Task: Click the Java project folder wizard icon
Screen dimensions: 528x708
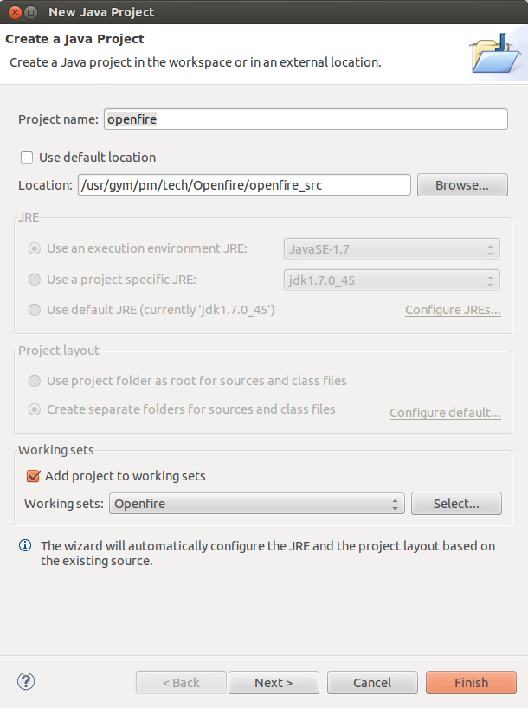Action: click(495, 54)
